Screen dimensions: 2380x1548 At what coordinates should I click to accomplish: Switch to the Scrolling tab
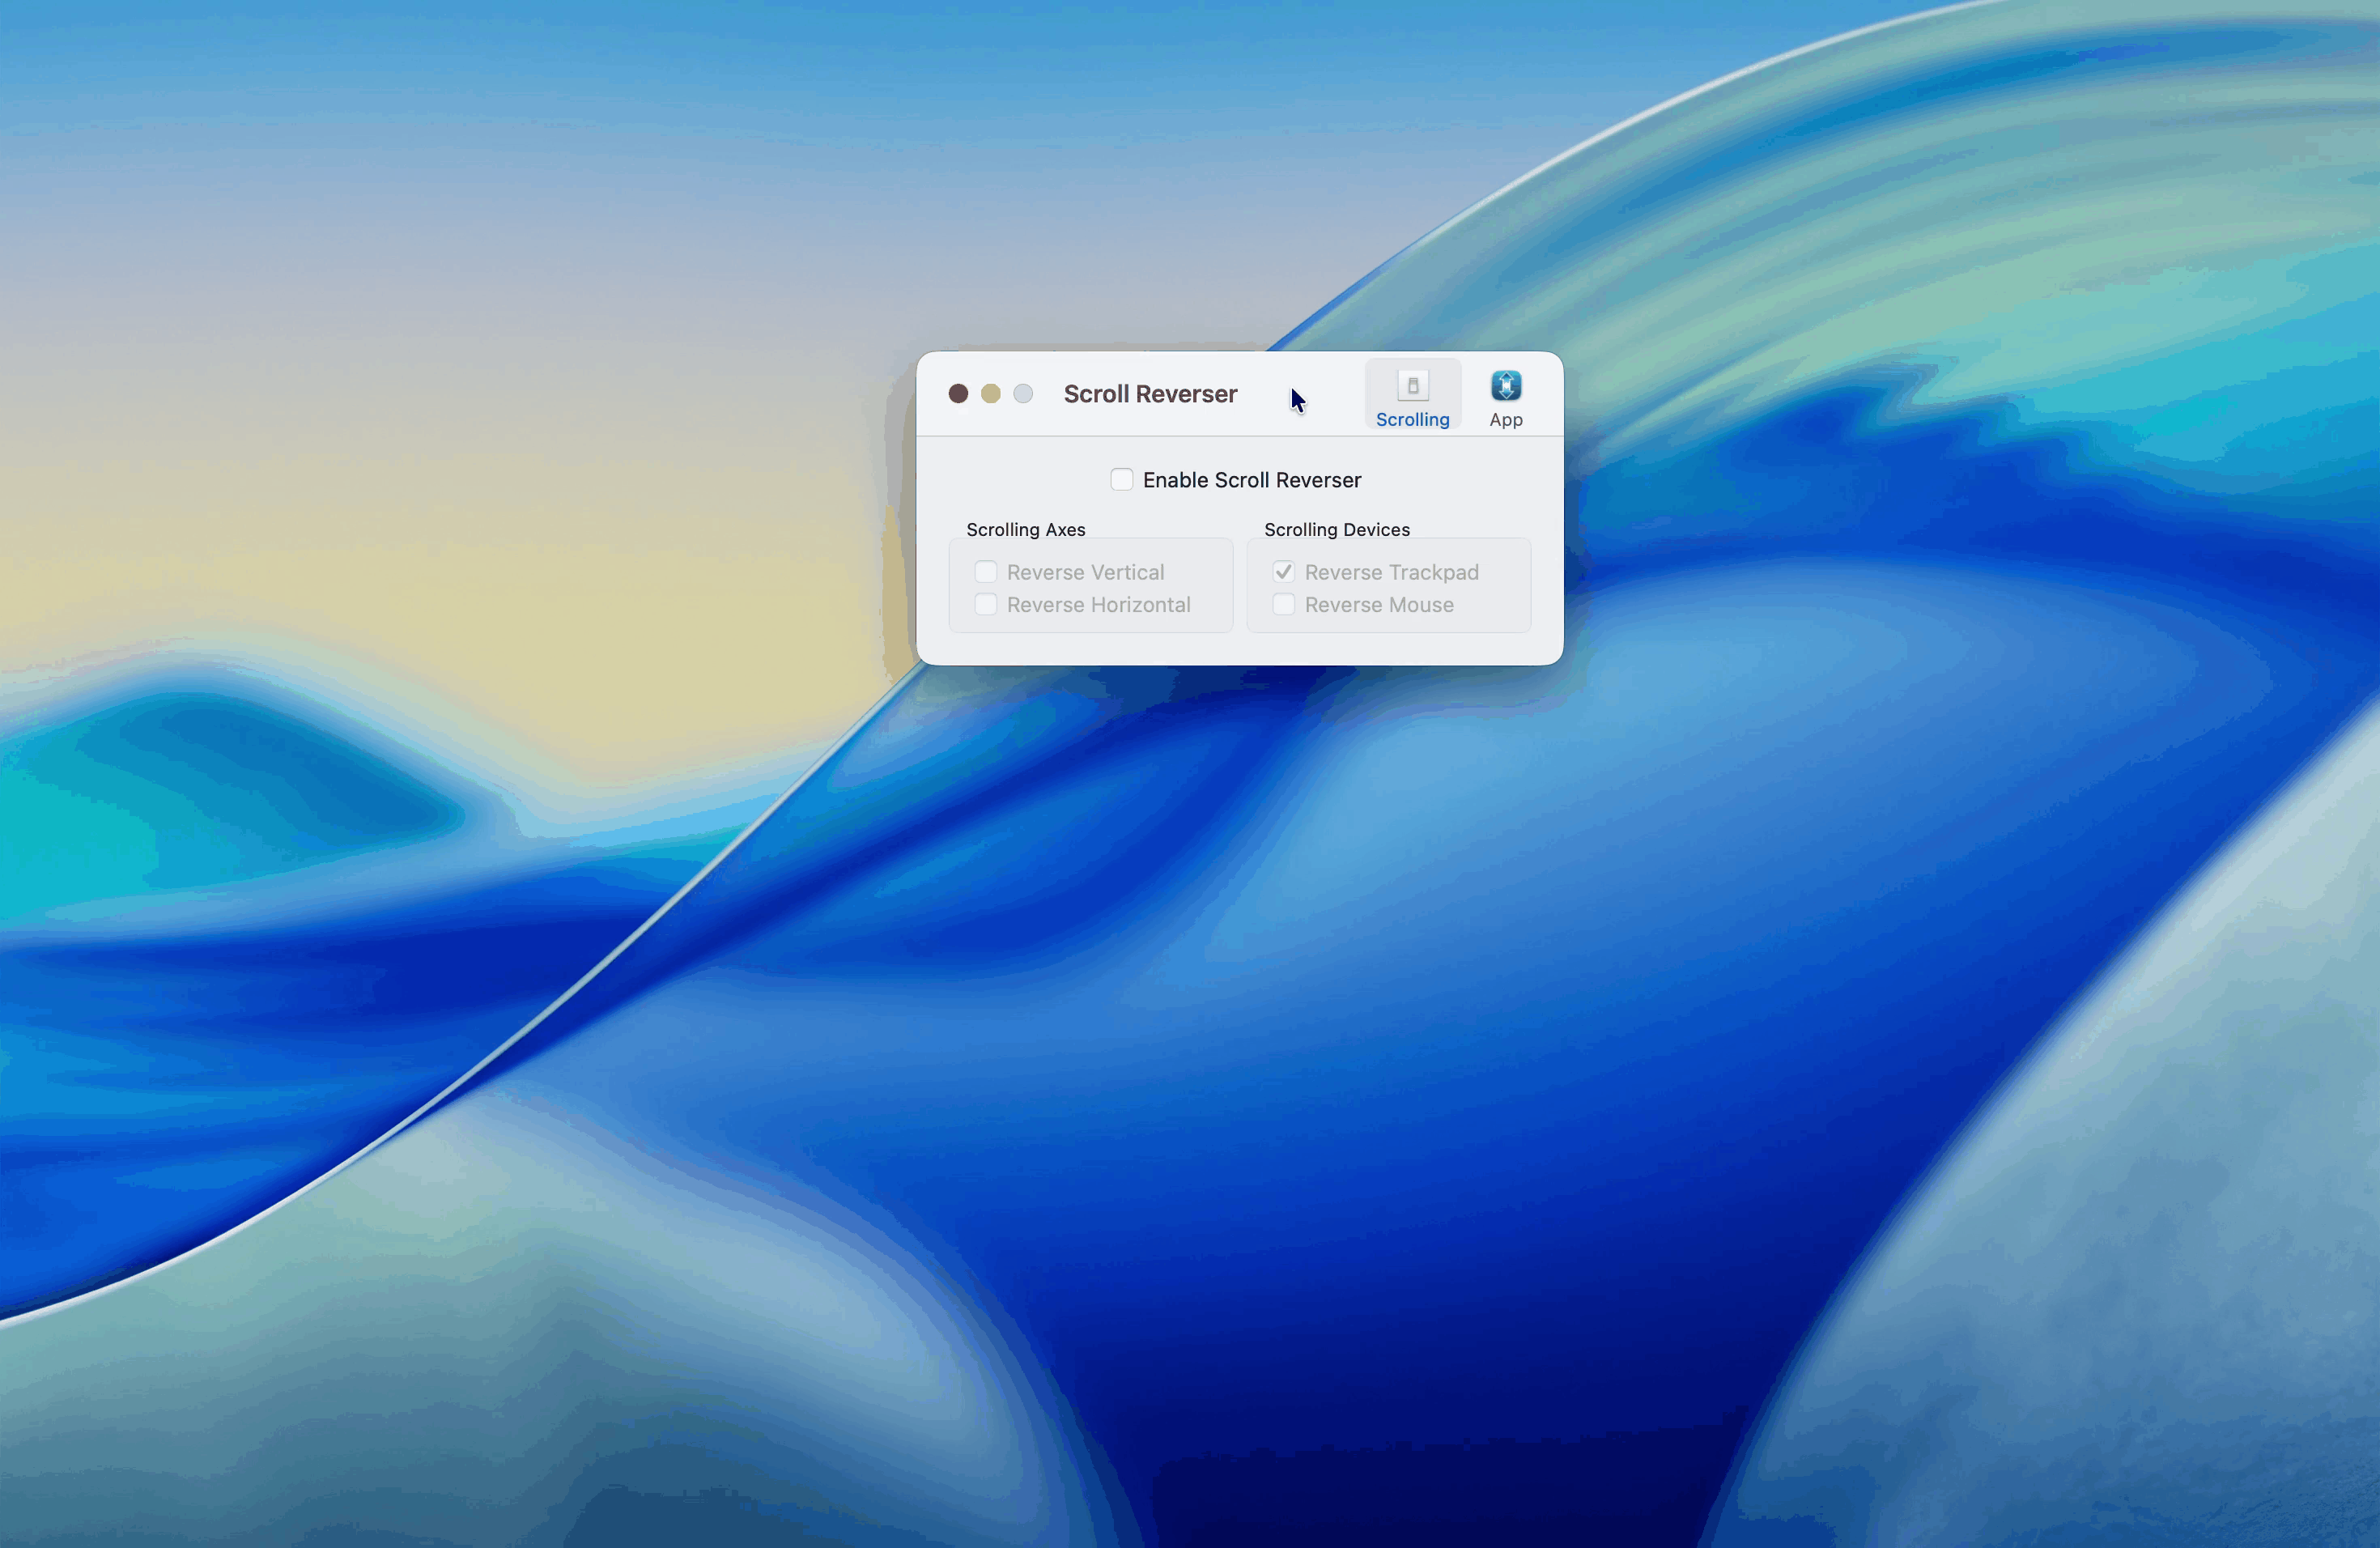[x=1412, y=396]
